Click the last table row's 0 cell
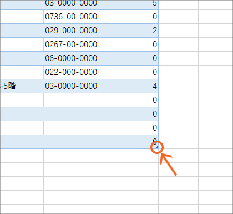 [131, 142]
